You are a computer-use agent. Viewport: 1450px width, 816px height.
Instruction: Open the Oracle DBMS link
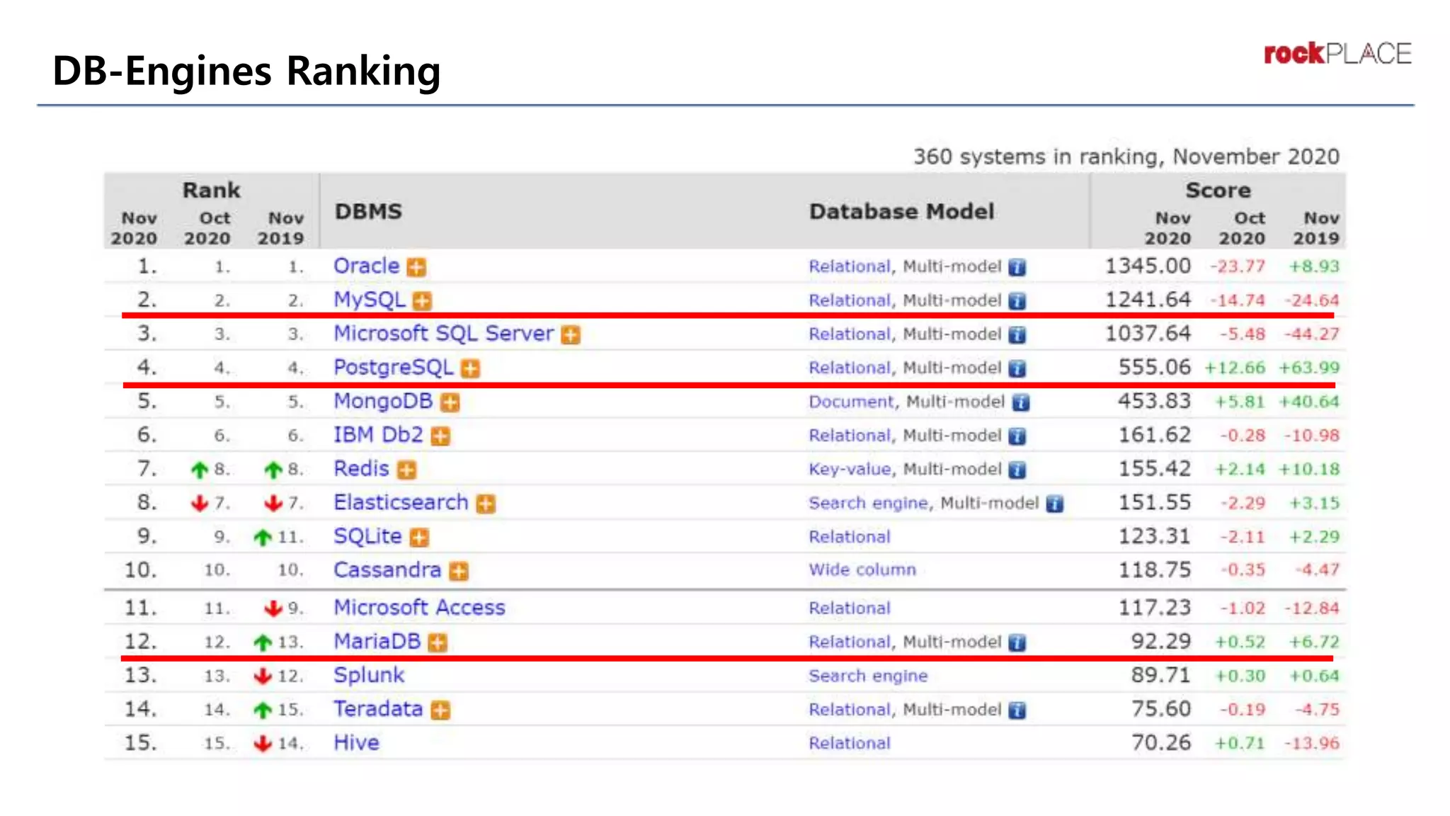pos(367,266)
